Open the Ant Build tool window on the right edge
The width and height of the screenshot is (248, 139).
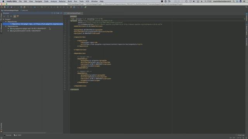click(x=246, y=42)
